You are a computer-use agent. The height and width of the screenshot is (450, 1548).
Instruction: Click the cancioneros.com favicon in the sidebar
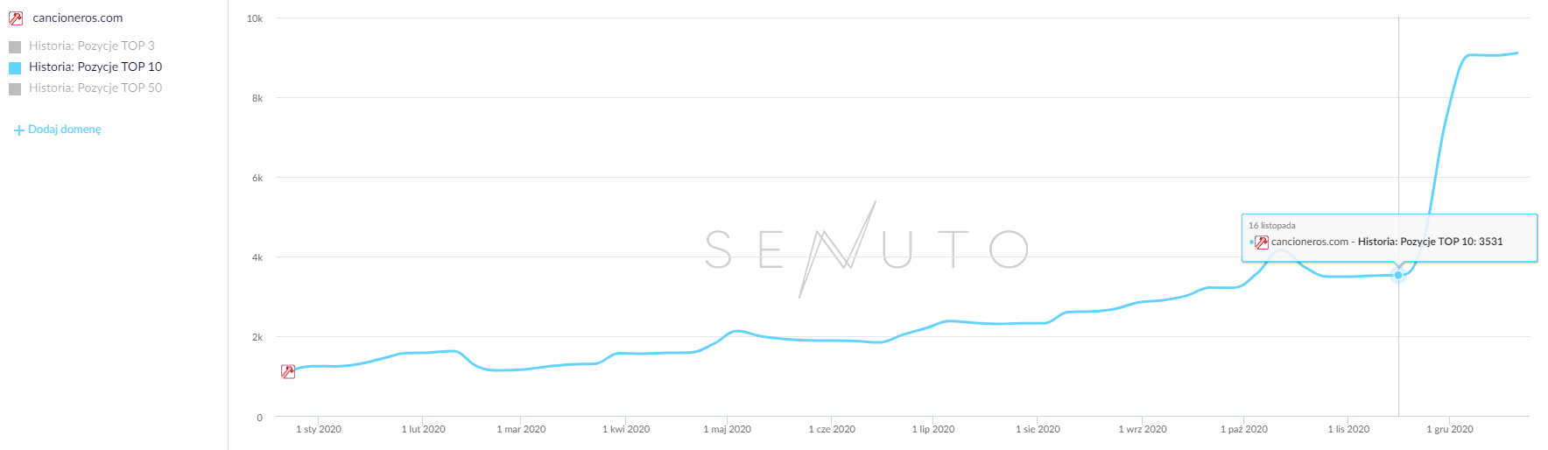click(x=16, y=18)
